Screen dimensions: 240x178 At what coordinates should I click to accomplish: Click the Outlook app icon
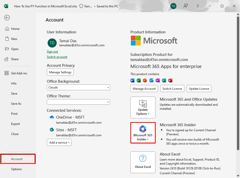click(x=151, y=80)
